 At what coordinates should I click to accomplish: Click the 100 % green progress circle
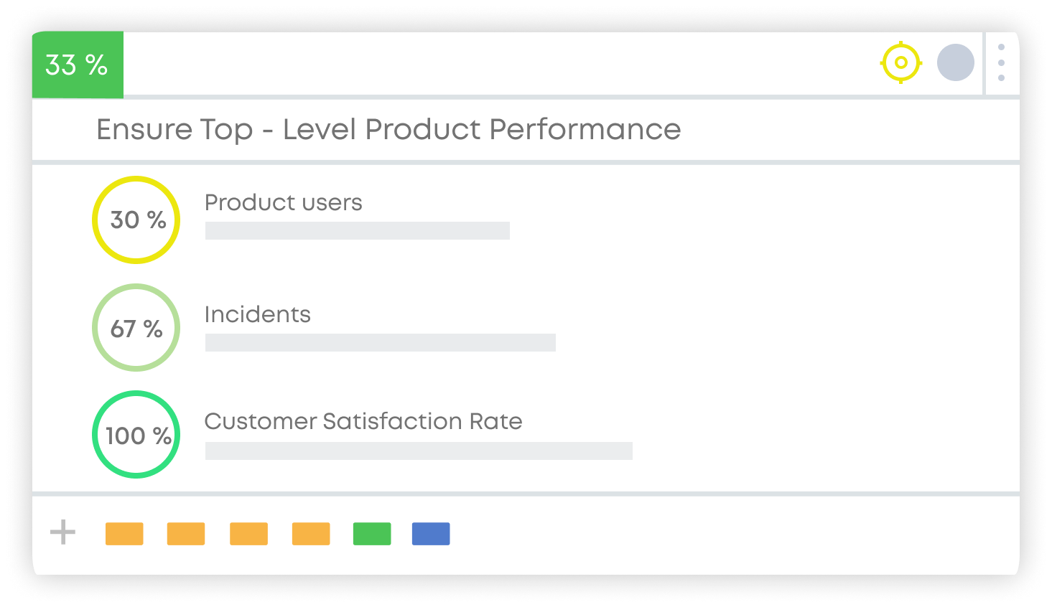[136, 435]
